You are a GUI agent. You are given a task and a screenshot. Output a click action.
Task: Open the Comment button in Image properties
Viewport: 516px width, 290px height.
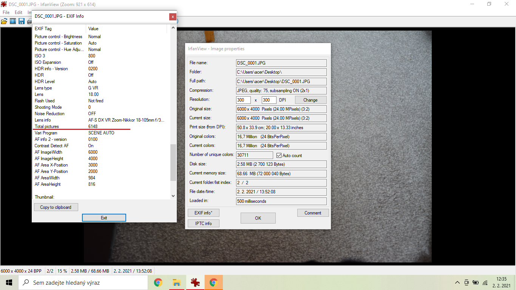pyautogui.click(x=313, y=213)
